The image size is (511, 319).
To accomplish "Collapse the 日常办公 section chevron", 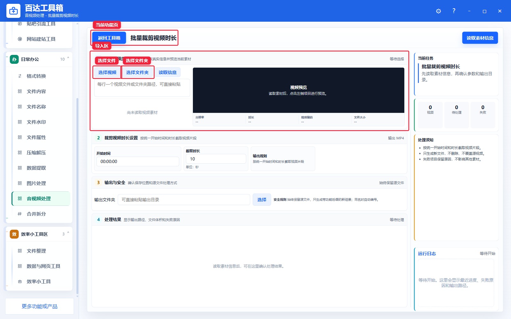I will coord(68,59).
